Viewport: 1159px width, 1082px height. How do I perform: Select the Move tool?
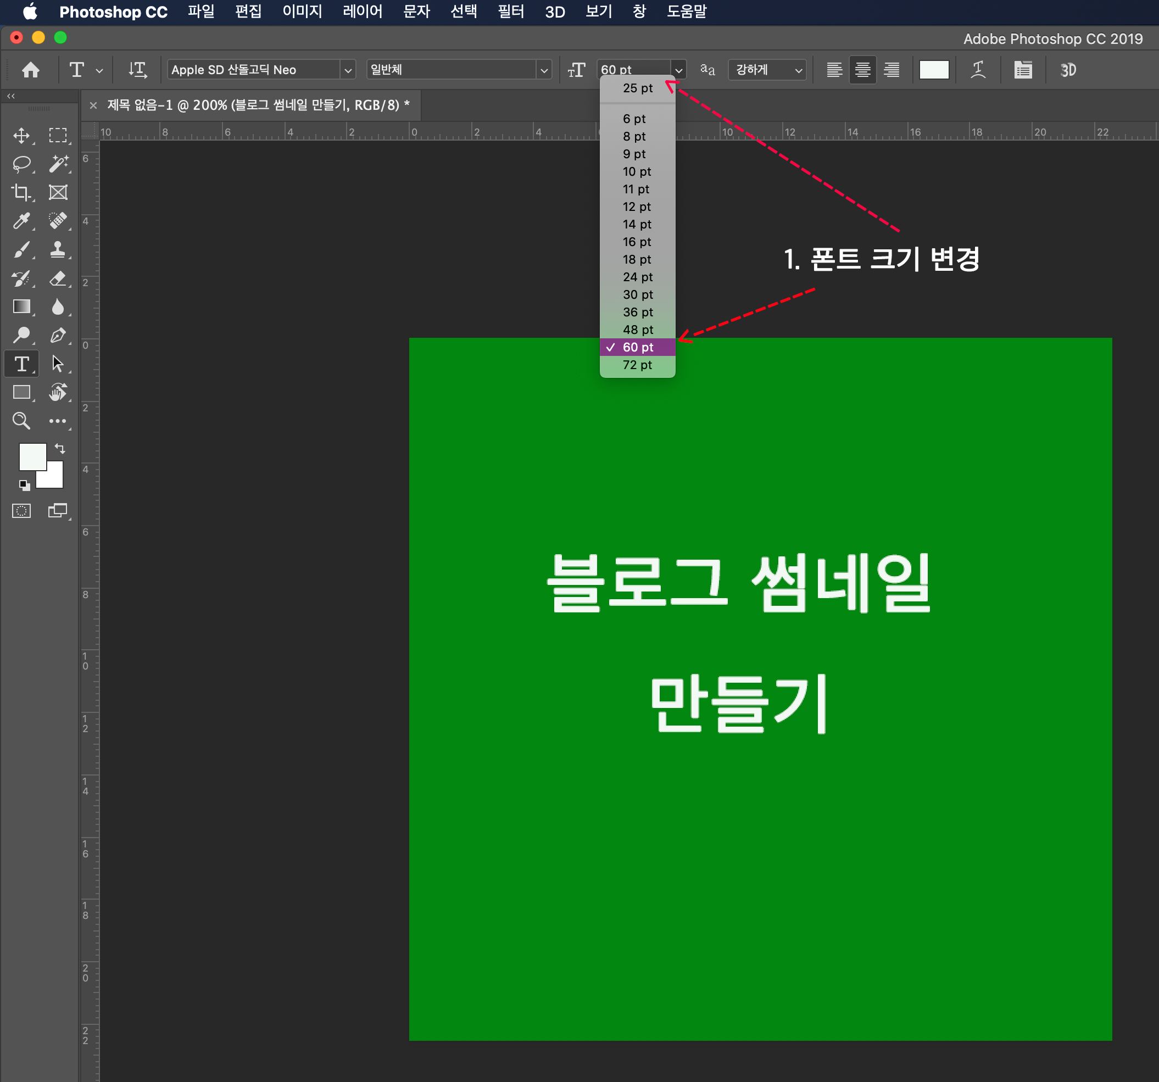pos(21,135)
